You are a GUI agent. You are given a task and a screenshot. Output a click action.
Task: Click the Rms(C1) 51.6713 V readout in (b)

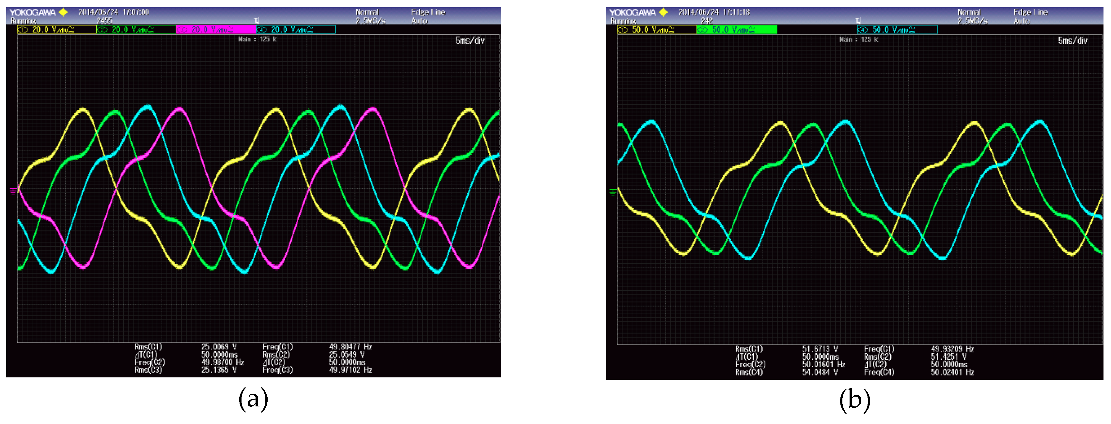pyautogui.click(x=820, y=349)
